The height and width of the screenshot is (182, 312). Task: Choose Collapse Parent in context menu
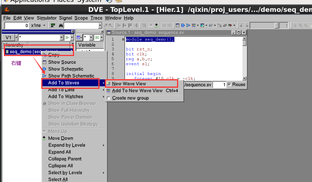click(74, 159)
